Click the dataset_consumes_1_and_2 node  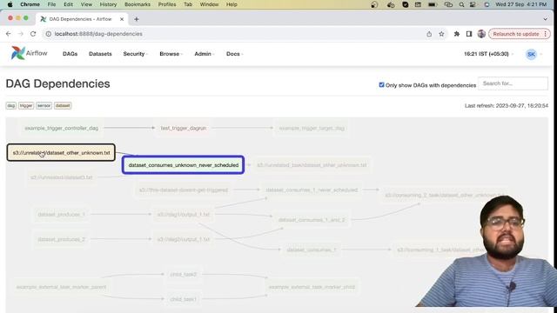coord(312,220)
